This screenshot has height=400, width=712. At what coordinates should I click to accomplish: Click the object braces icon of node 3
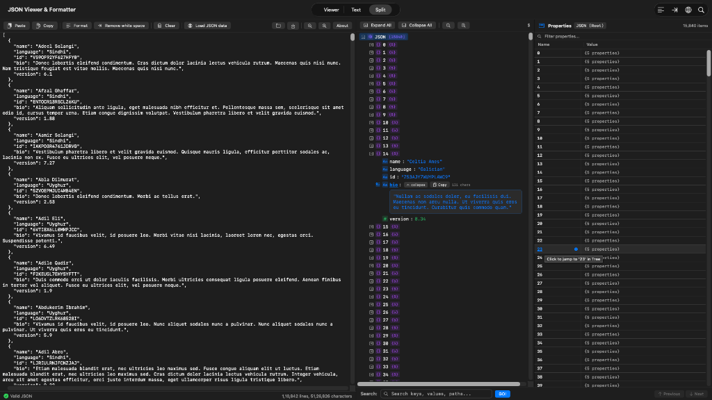pos(378,68)
